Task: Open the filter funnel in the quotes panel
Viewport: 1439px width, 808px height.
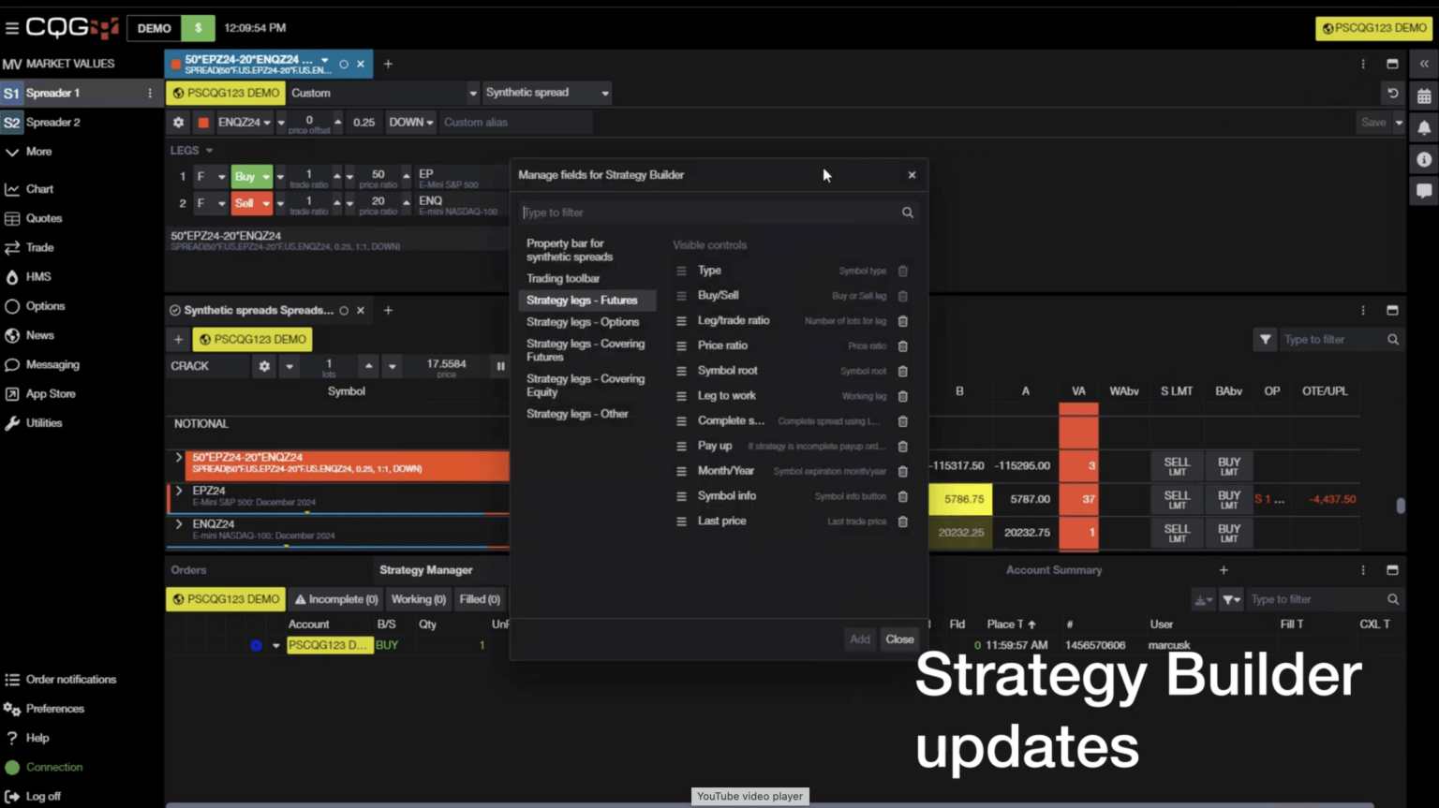Action: click(1265, 339)
